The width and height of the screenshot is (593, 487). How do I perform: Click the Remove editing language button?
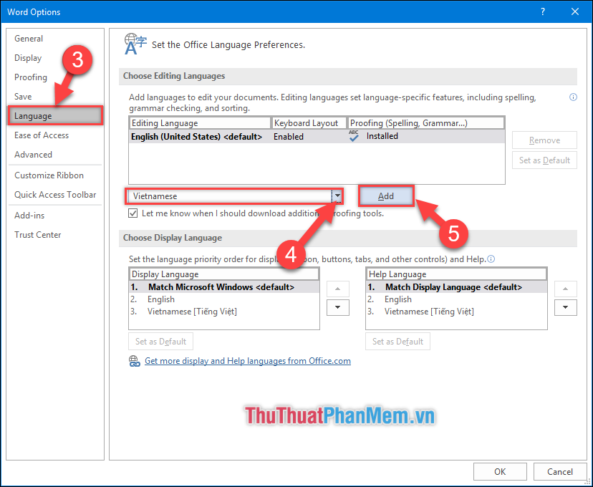544,140
